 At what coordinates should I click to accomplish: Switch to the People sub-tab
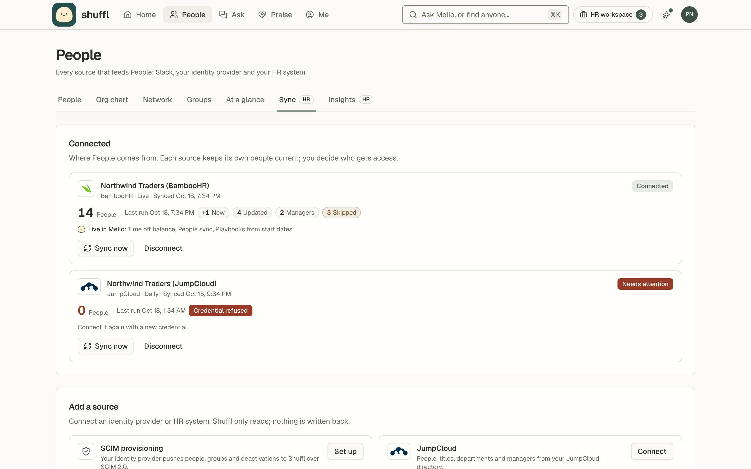pos(70,100)
